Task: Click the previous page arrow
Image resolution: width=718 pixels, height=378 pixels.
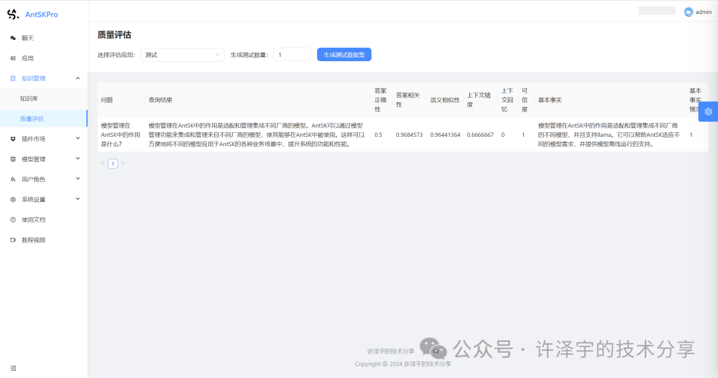Action: pyautogui.click(x=102, y=163)
